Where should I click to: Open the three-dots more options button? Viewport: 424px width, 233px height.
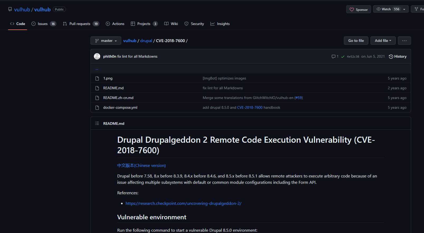pos(404,41)
